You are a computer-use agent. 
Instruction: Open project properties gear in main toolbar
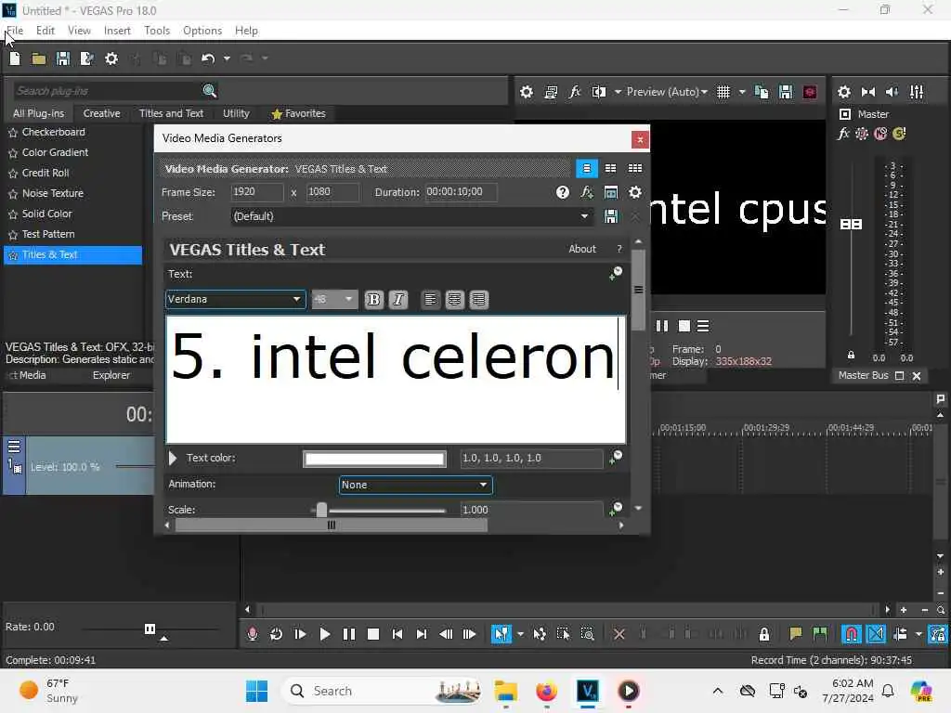tap(111, 58)
